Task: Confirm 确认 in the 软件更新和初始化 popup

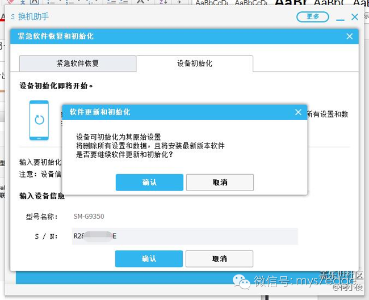Action: coord(149,182)
